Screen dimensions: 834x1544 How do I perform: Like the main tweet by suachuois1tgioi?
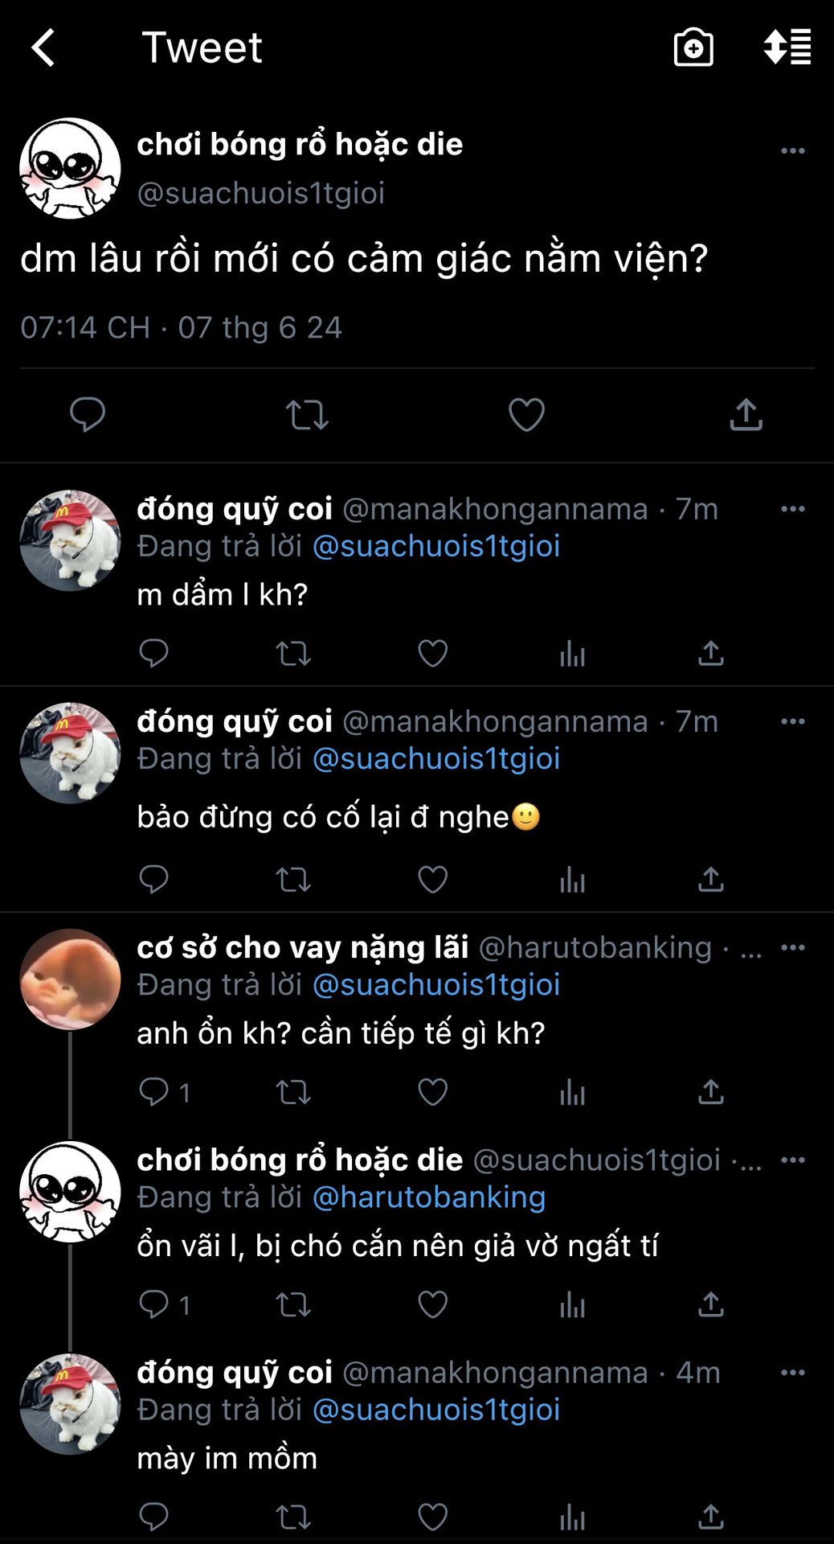point(526,415)
